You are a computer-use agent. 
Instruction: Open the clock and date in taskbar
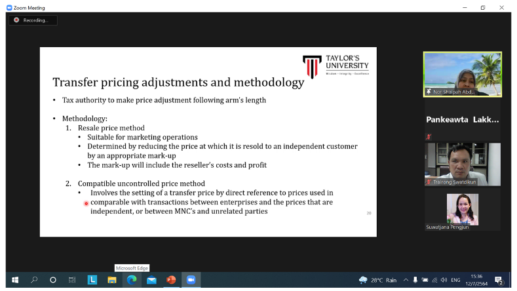[x=477, y=280]
